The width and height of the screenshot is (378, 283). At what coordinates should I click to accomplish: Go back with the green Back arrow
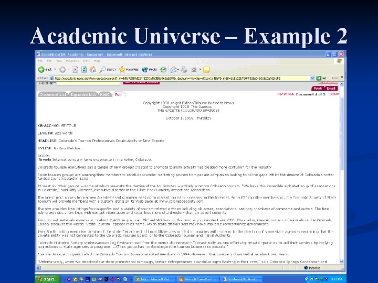click(45, 70)
